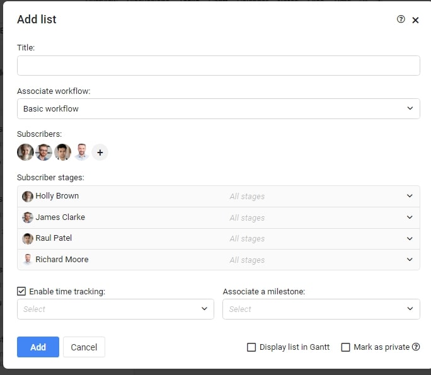This screenshot has height=375, width=431.
Task: Open the help icon beside the close button
Action: click(x=401, y=20)
